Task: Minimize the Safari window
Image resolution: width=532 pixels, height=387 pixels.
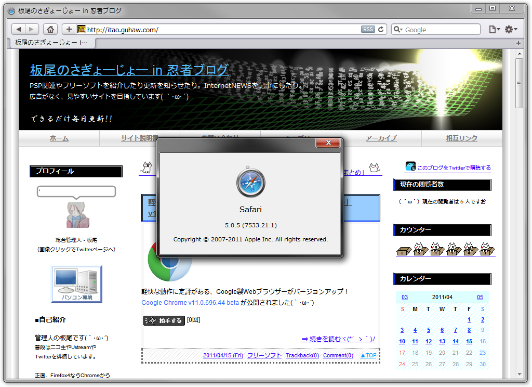Action: [x=478, y=9]
